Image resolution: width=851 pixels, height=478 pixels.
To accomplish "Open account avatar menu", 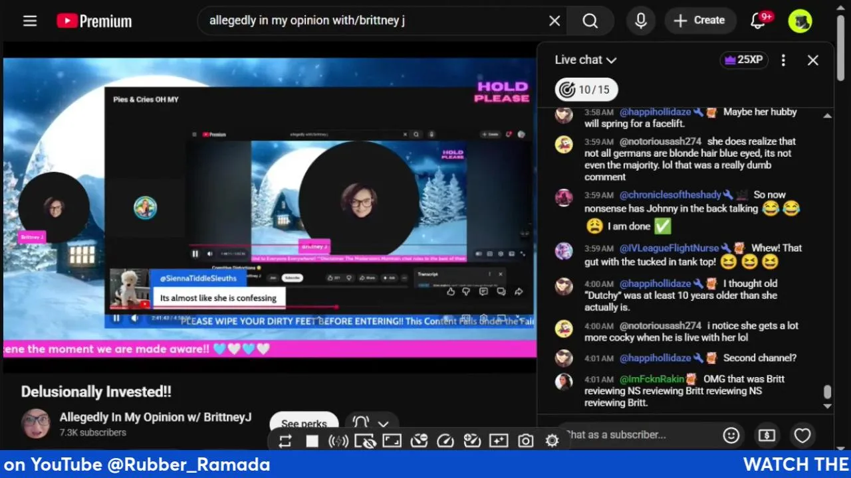I will click(800, 21).
